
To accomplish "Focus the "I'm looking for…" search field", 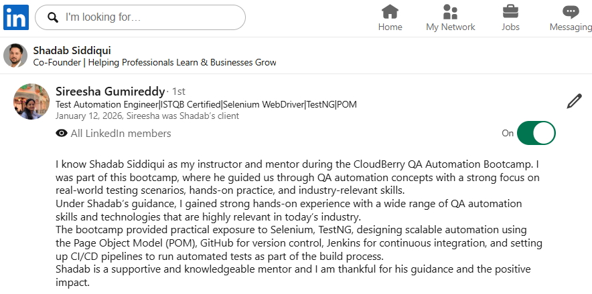I will click(151, 18).
